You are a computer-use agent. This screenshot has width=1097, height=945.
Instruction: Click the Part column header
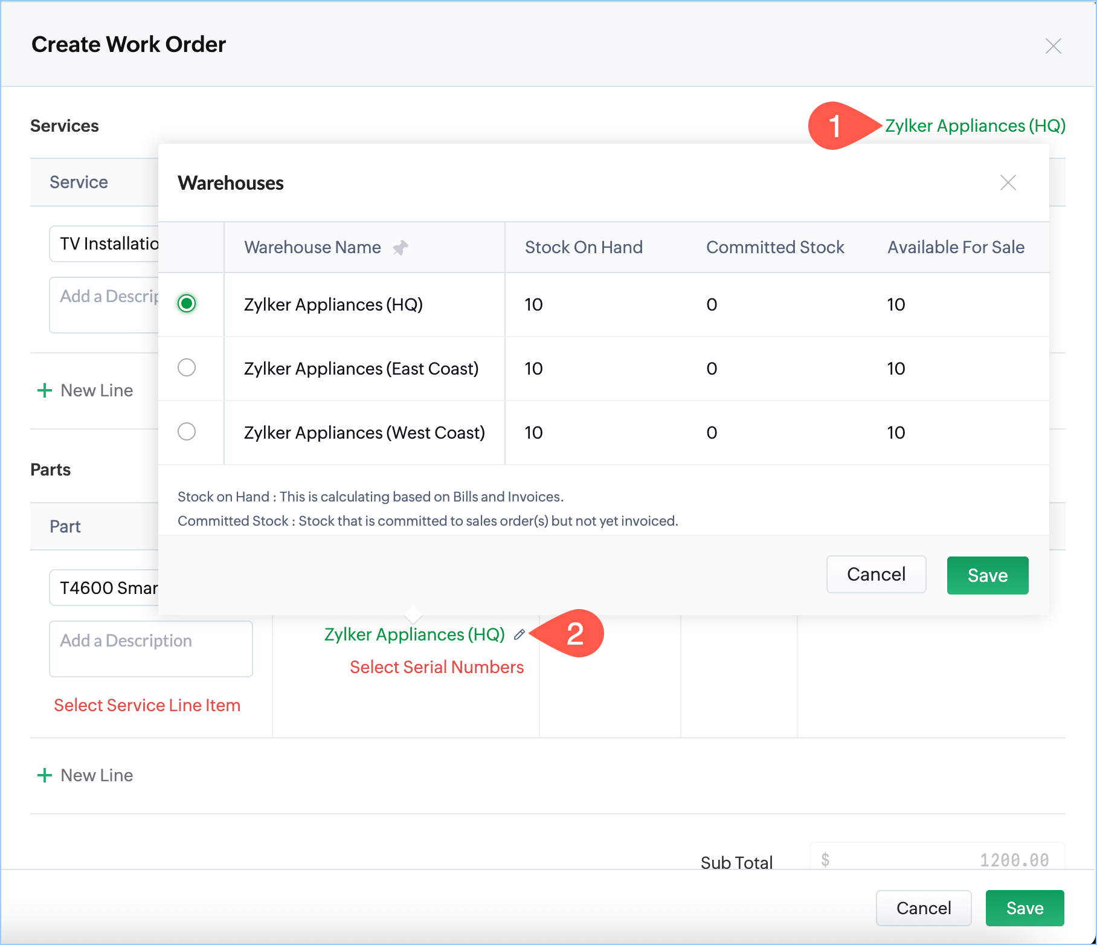point(65,526)
